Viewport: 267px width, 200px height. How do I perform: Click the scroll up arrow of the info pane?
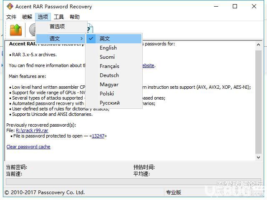pos(258,45)
